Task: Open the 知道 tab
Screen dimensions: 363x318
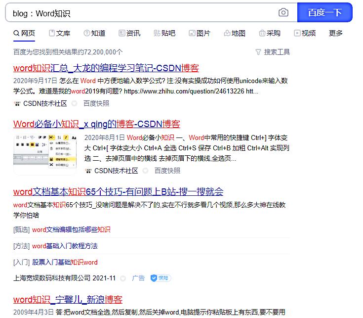Action: [x=94, y=33]
